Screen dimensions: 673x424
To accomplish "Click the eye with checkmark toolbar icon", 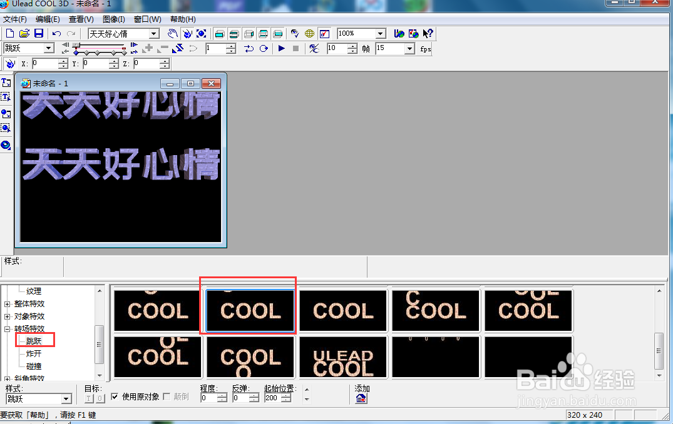I will coord(295,33).
